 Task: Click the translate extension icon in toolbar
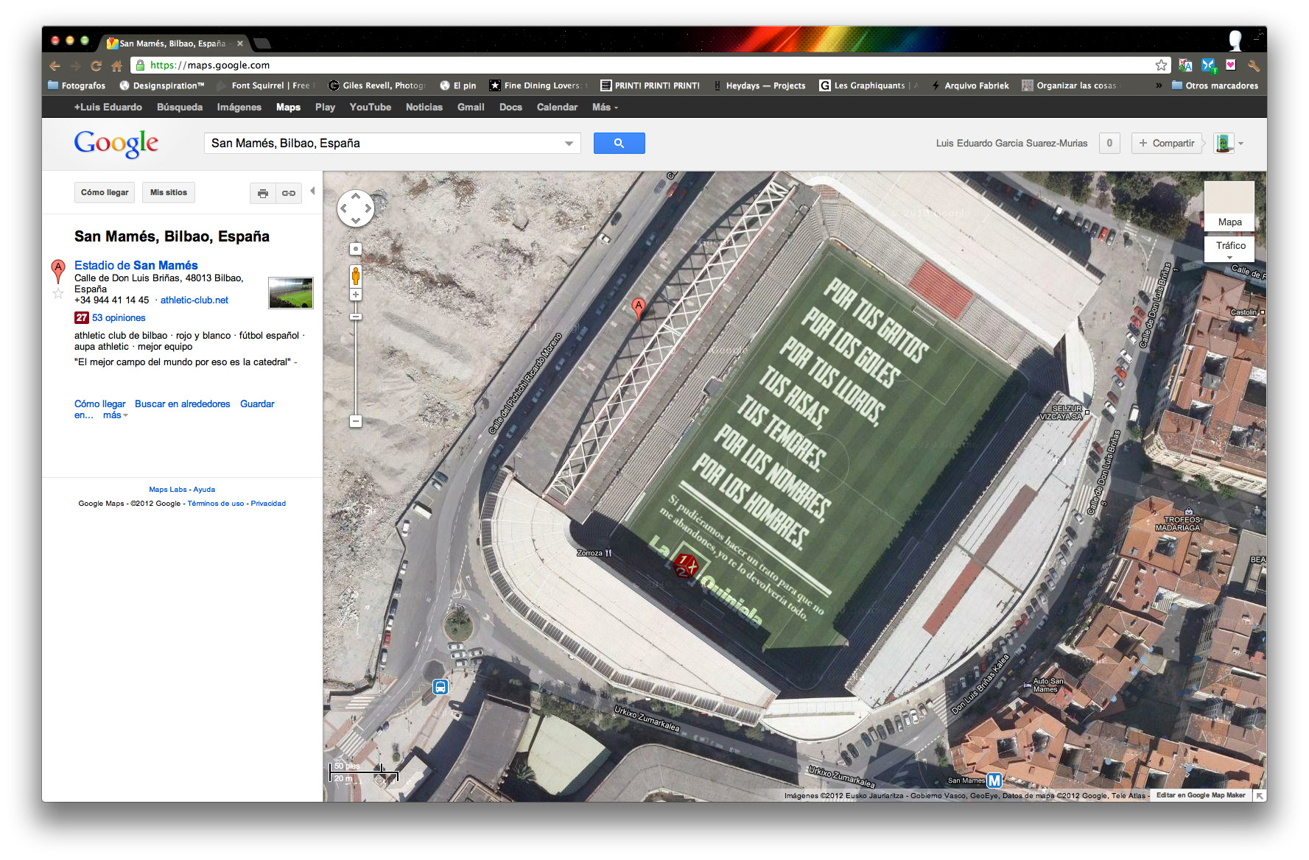coord(1185,65)
